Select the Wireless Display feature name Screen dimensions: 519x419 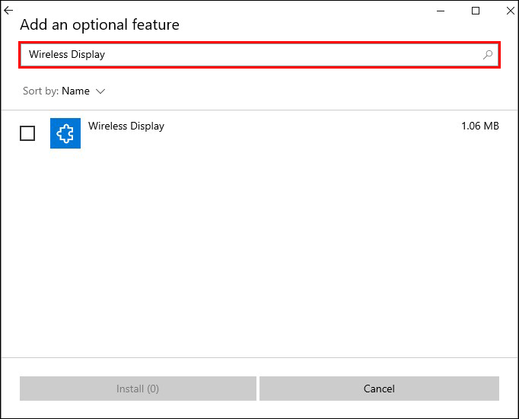pos(126,126)
